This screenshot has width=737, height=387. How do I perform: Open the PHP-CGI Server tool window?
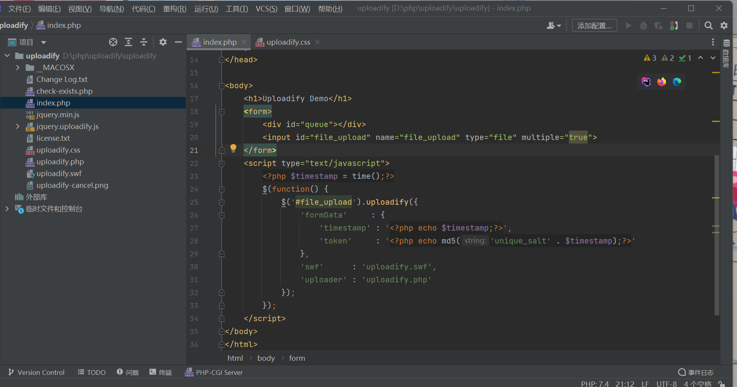(214, 372)
